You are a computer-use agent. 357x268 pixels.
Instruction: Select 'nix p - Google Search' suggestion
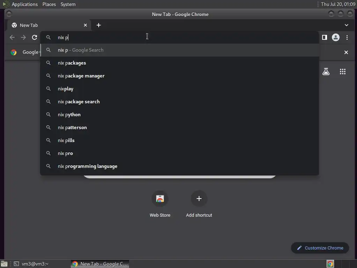pos(180,50)
